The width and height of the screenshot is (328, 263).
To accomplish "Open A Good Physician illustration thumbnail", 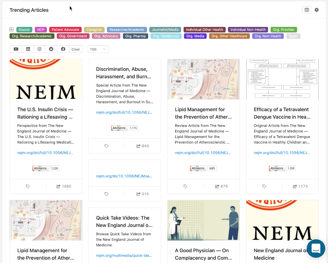I will [204, 220].
